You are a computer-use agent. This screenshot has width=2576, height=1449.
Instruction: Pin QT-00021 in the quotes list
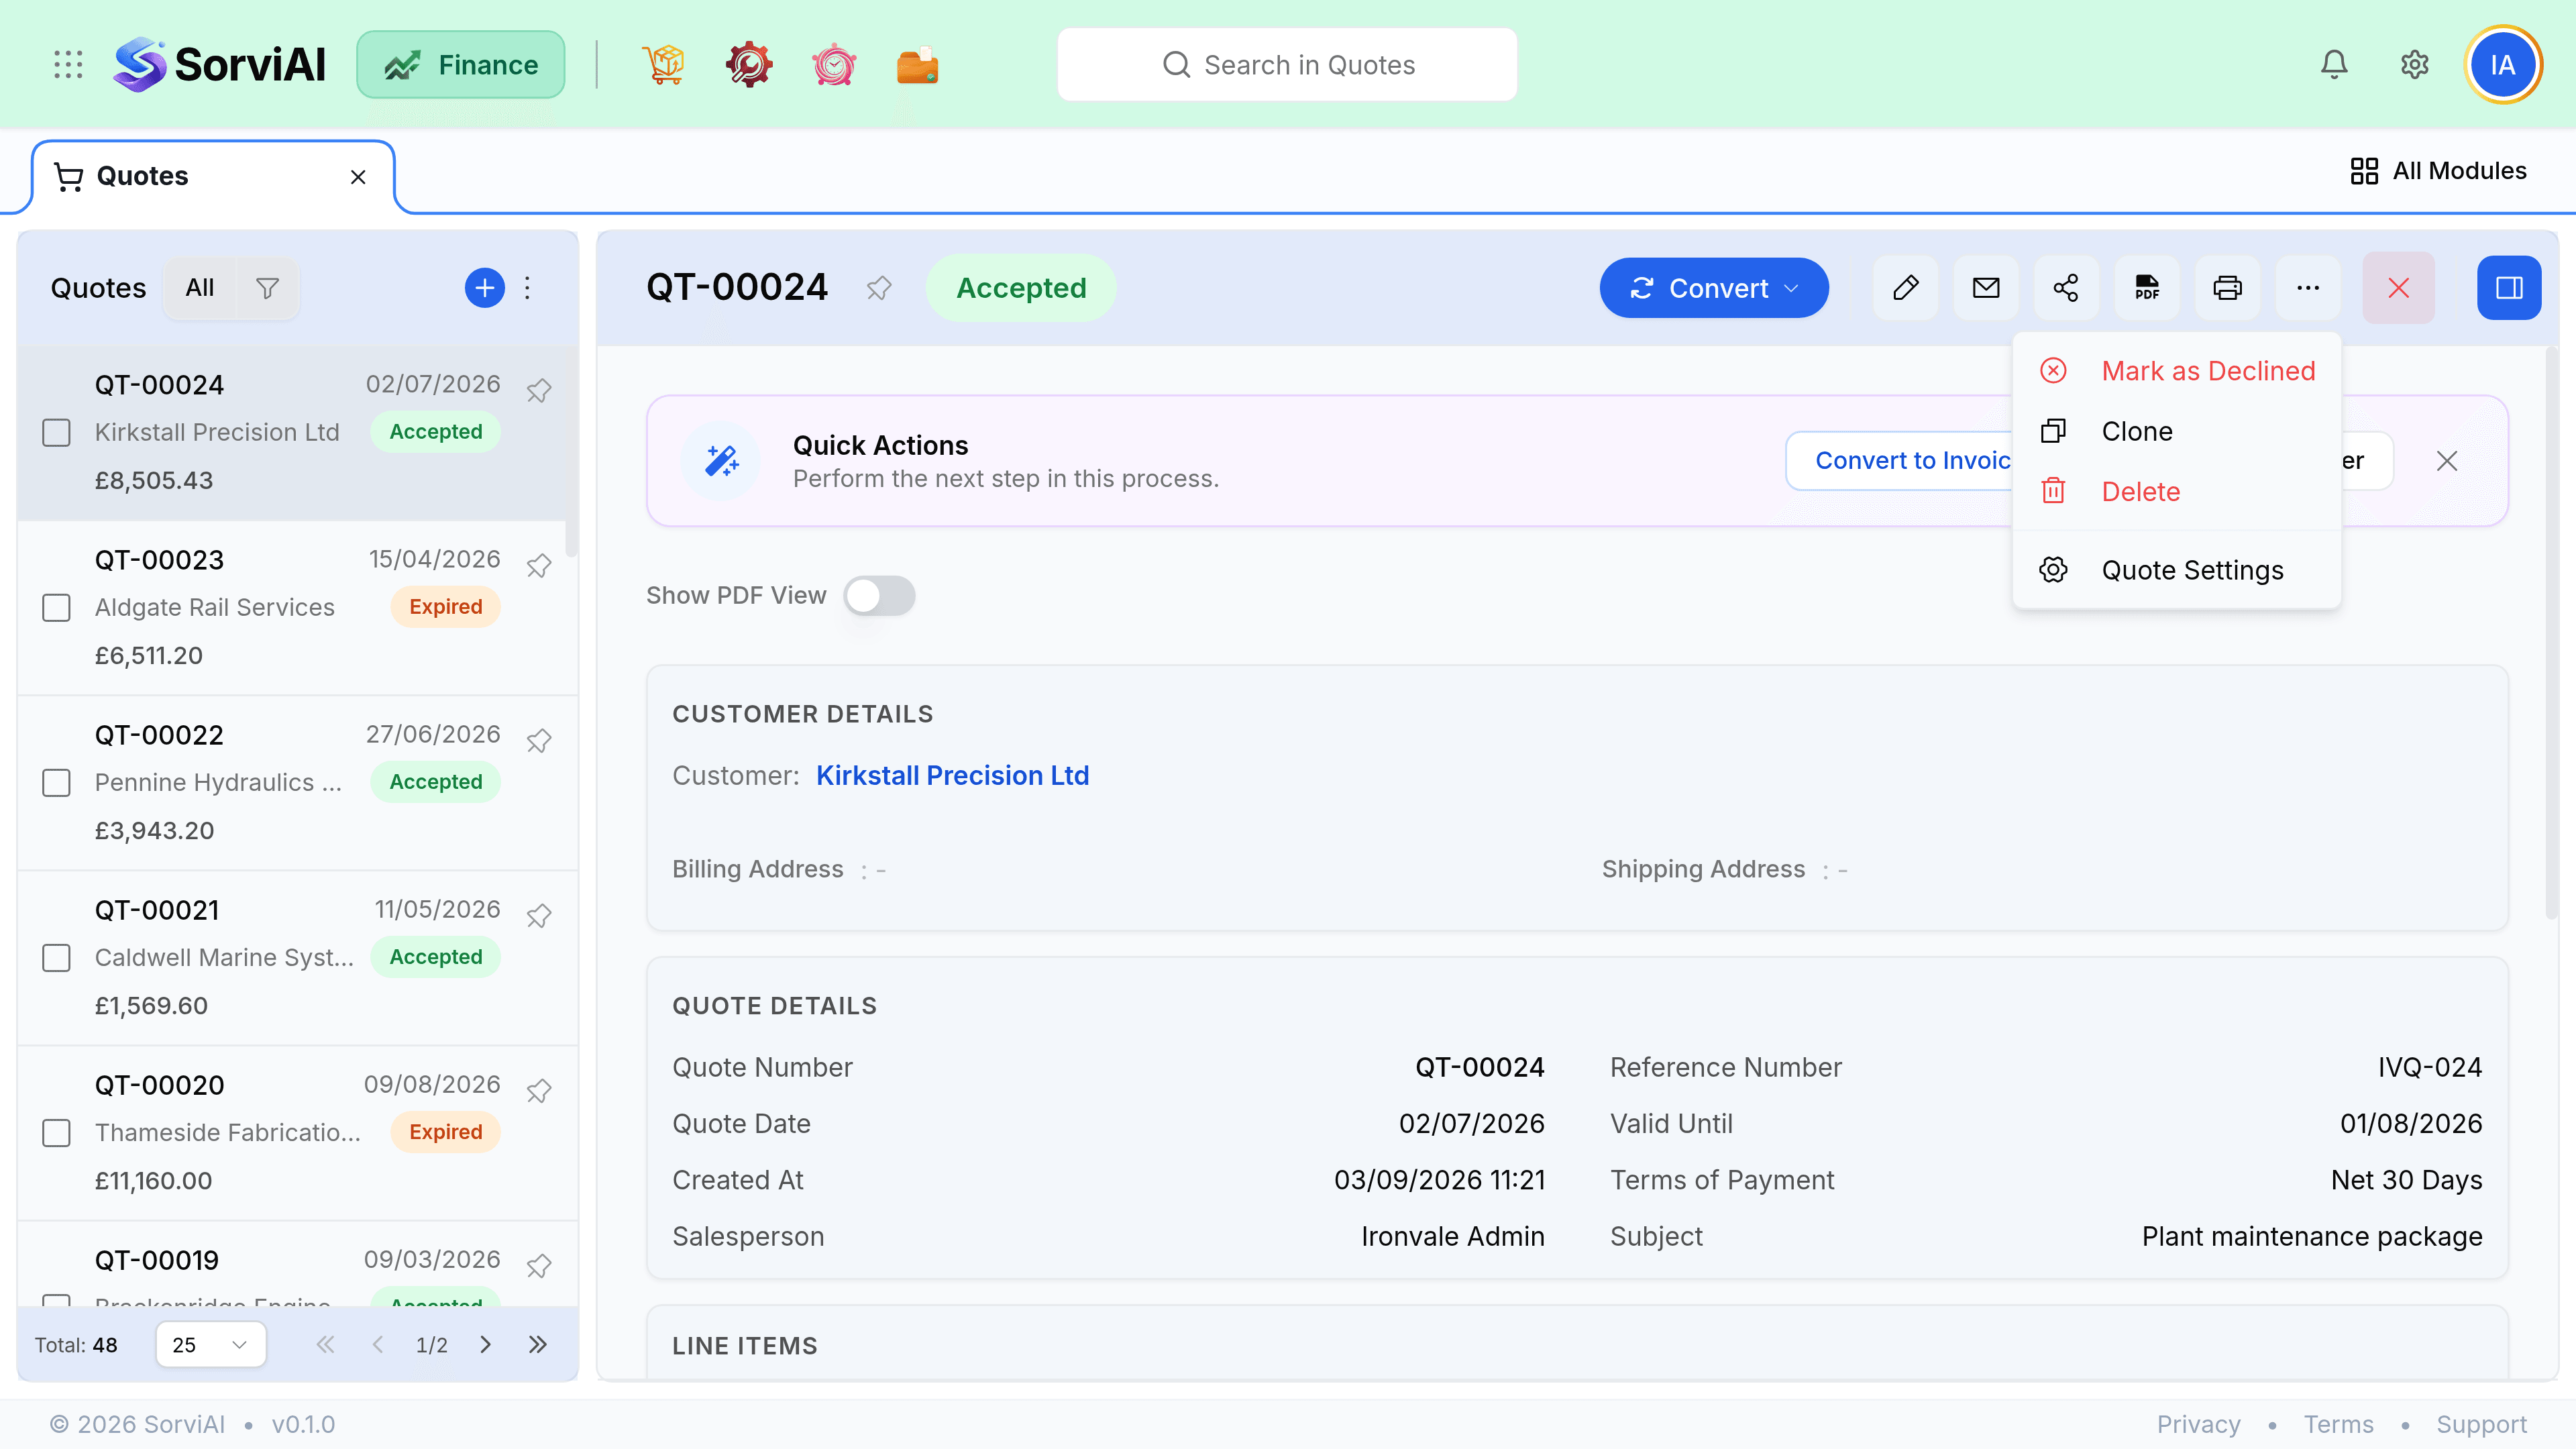point(539,915)
